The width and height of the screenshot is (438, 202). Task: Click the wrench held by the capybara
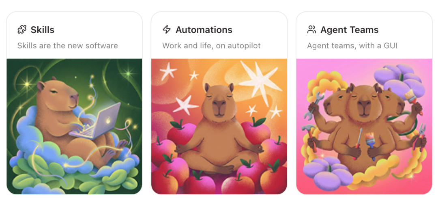(x=314, y=105)
